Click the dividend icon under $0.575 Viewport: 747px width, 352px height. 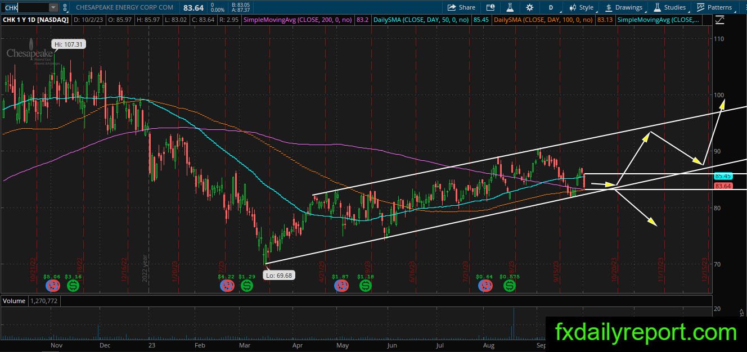pos(510,286)
